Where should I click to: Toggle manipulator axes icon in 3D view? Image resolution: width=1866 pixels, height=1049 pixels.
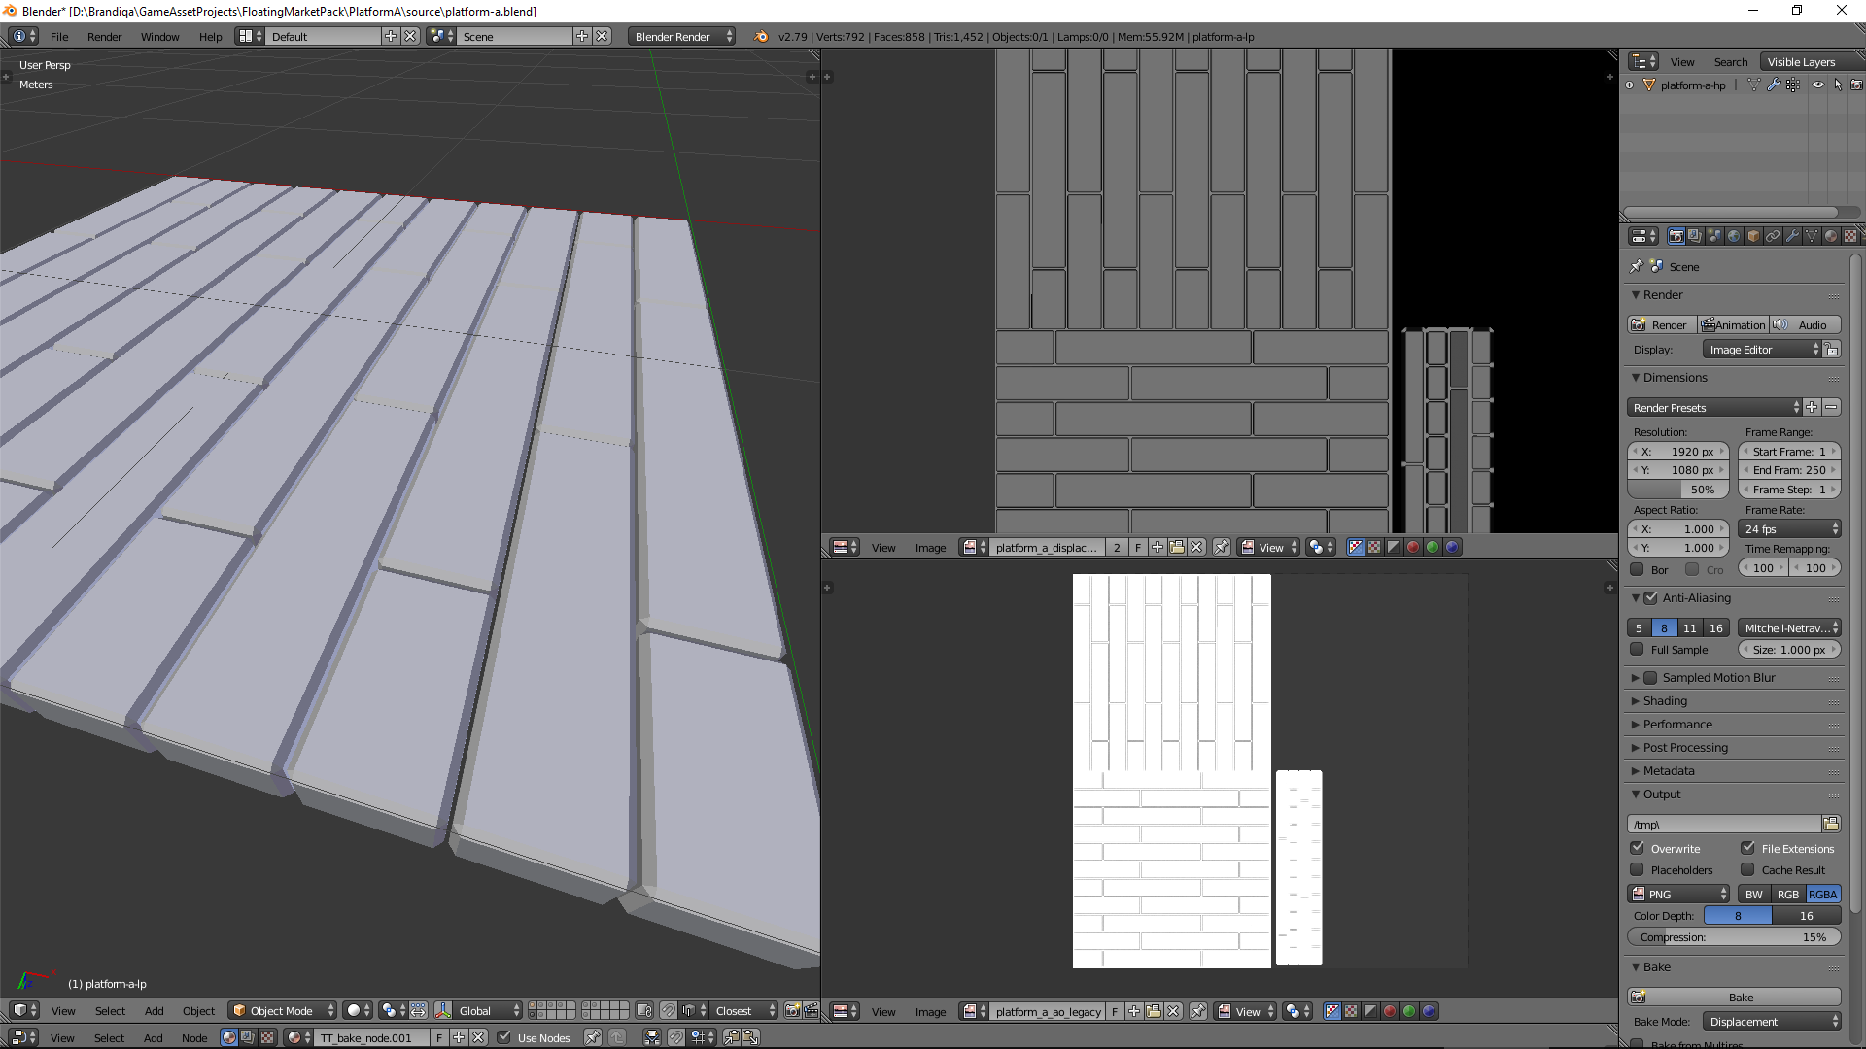(x=443, y=1011)
